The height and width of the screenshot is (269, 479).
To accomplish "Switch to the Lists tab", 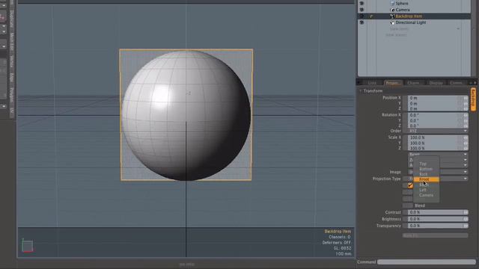I will point(372,83).
